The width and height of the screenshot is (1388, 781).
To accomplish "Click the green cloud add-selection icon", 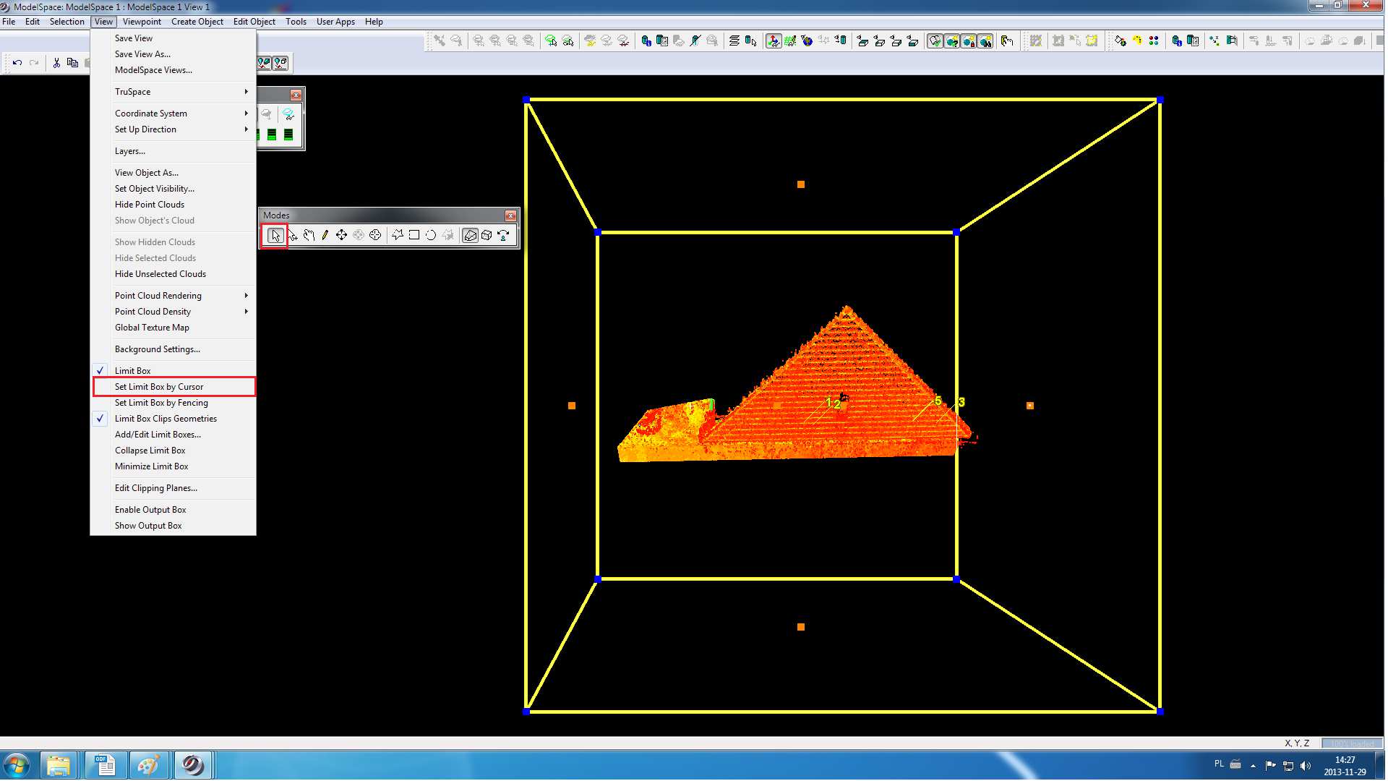I will pyautogui.click(x=551, y=41).
